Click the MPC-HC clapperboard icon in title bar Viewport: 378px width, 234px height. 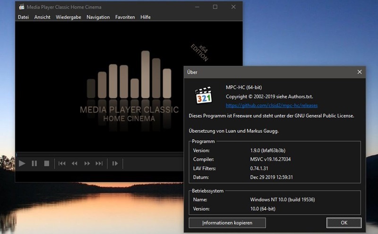coord(22,7)
